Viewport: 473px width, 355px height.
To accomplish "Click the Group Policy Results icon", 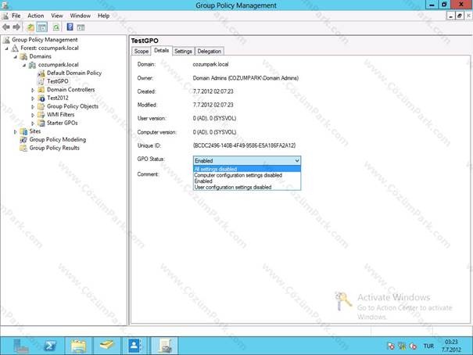I will [23, 148].
